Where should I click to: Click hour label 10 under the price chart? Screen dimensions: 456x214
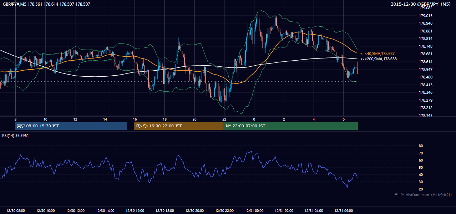point(45,119)
